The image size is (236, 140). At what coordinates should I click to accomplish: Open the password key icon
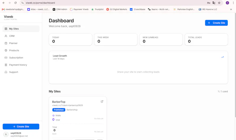209,3
